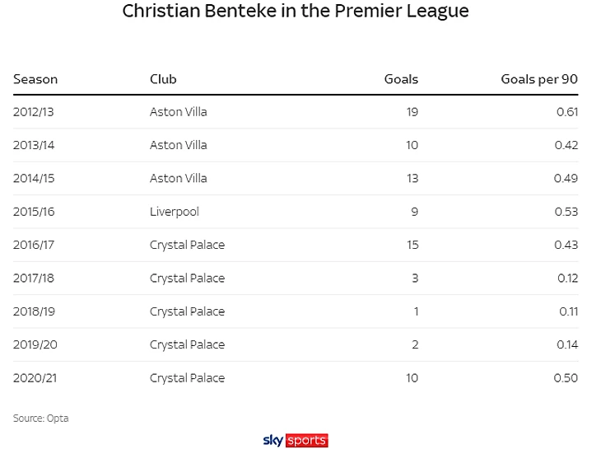Screen dimensions: 601x454
Task: Click Crystal Palace in the 2020/21 row
Action: click(x=187, y=378)
